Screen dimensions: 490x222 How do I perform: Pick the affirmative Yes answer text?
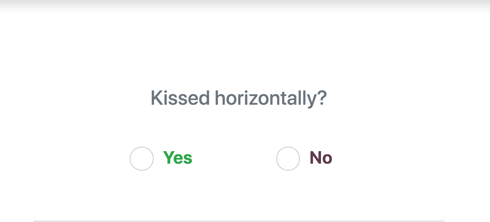pos(178,158)
